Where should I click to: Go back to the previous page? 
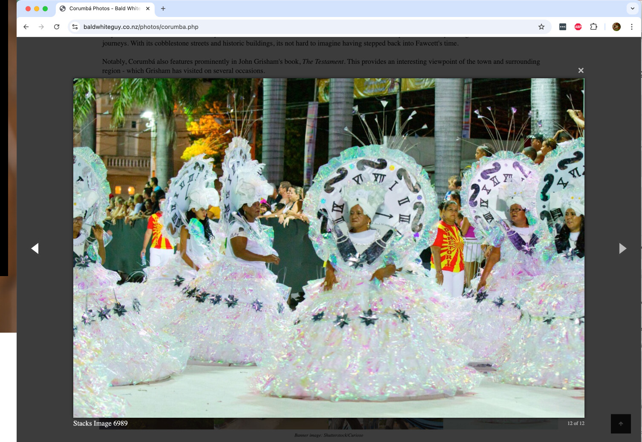coord(26,27)
